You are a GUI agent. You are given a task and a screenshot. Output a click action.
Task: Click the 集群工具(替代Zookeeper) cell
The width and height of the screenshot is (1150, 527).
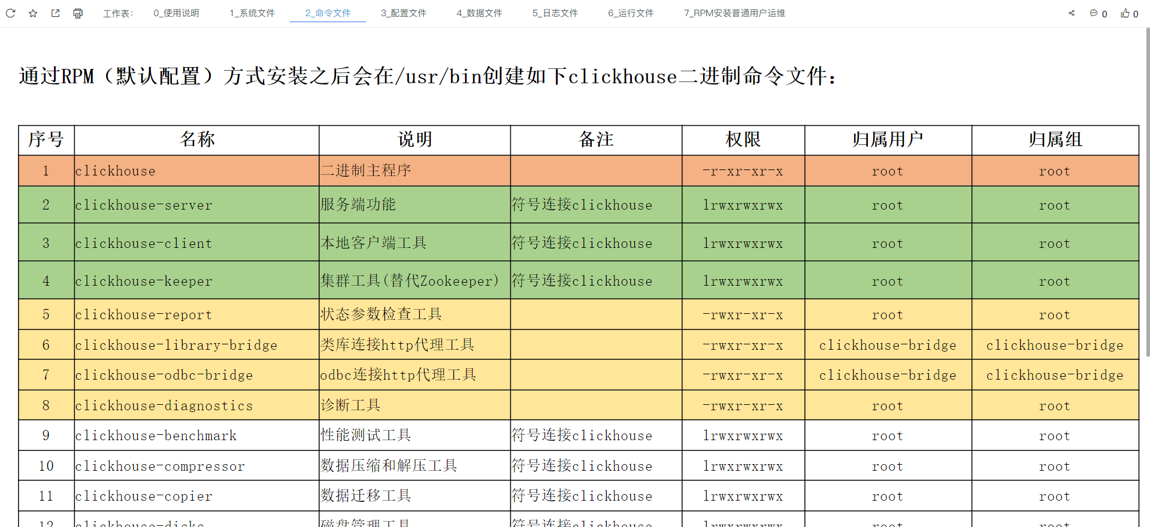[x=415, y=280]
